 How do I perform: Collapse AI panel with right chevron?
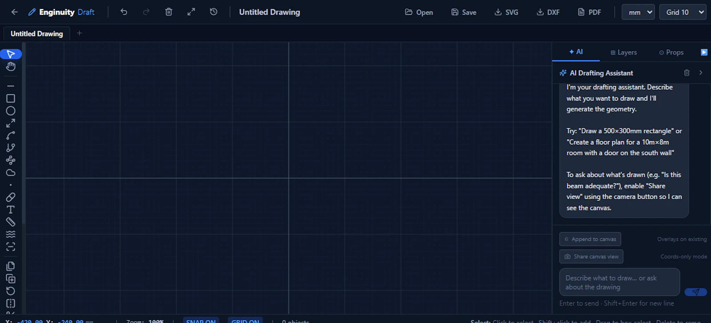[x=701, y=73]
